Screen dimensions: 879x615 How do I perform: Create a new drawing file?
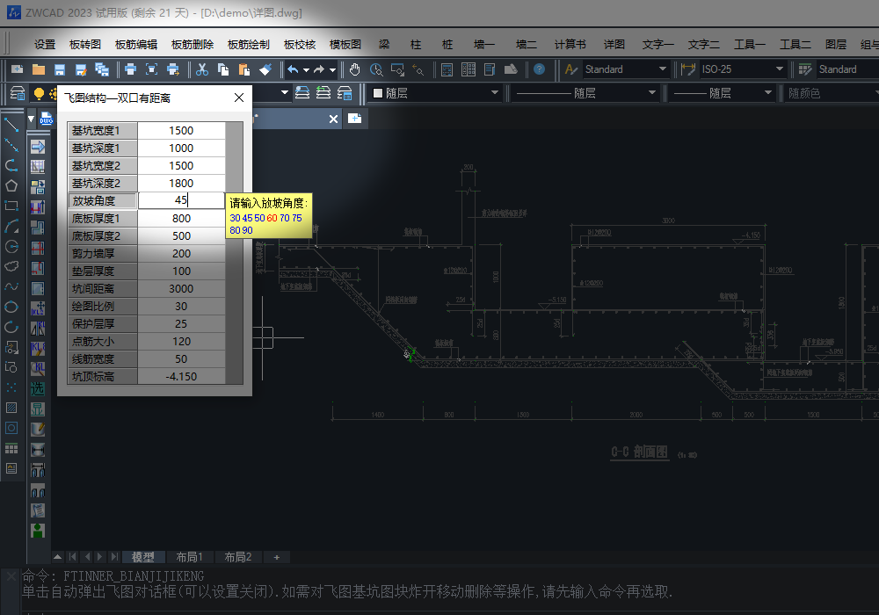tap(18, 69)
